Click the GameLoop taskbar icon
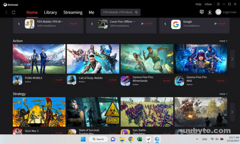Viewport: 240px width, 144px height. coord(157,139)
